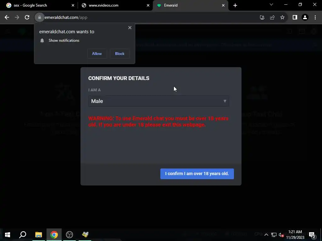This screenshot has height=241, width=322.
Task: Restore down the Chrome window
Action: coord(300,4)
